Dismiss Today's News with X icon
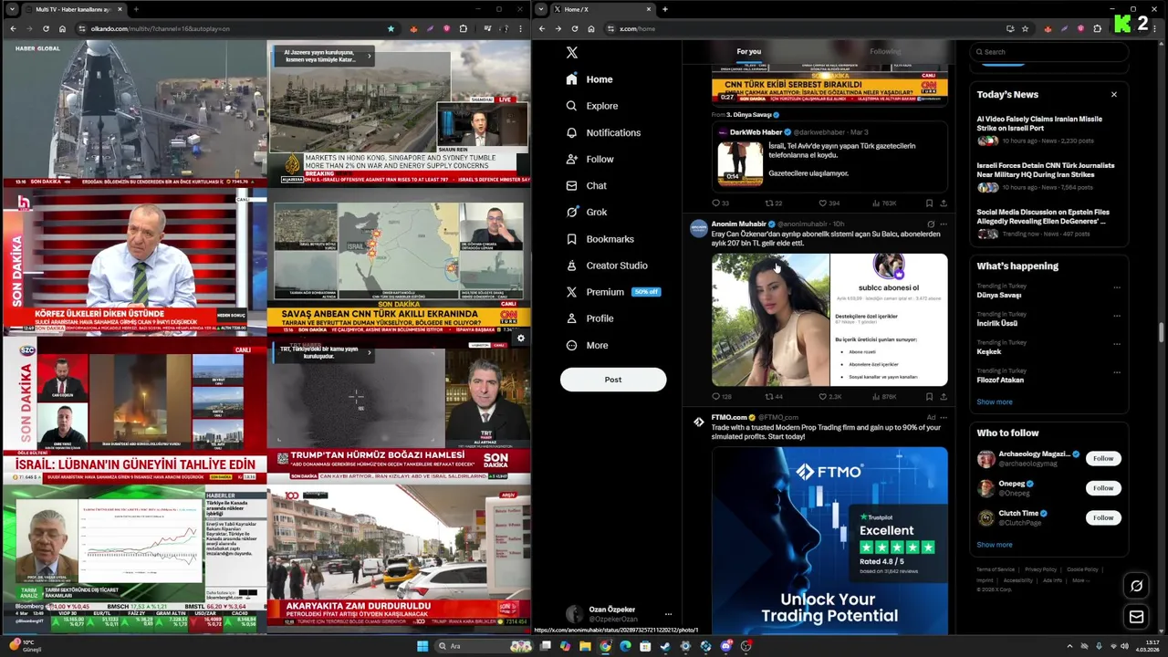The image size is (1168, 657). [x=1113, y=95]
